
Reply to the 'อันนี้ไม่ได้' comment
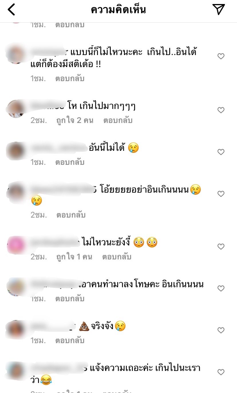(70, 162)
